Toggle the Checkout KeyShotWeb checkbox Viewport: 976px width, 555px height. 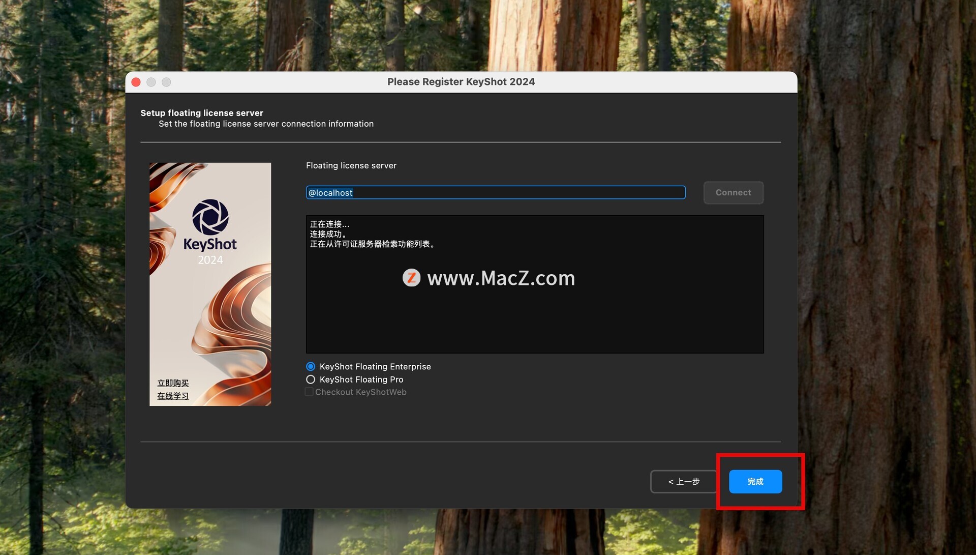point(309,392)
